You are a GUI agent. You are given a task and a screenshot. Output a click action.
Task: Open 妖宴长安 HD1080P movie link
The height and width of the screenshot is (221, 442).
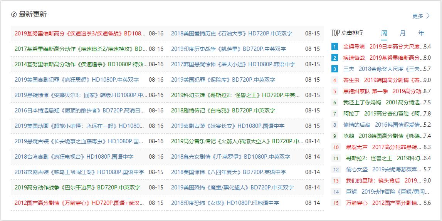pos(228,126)
